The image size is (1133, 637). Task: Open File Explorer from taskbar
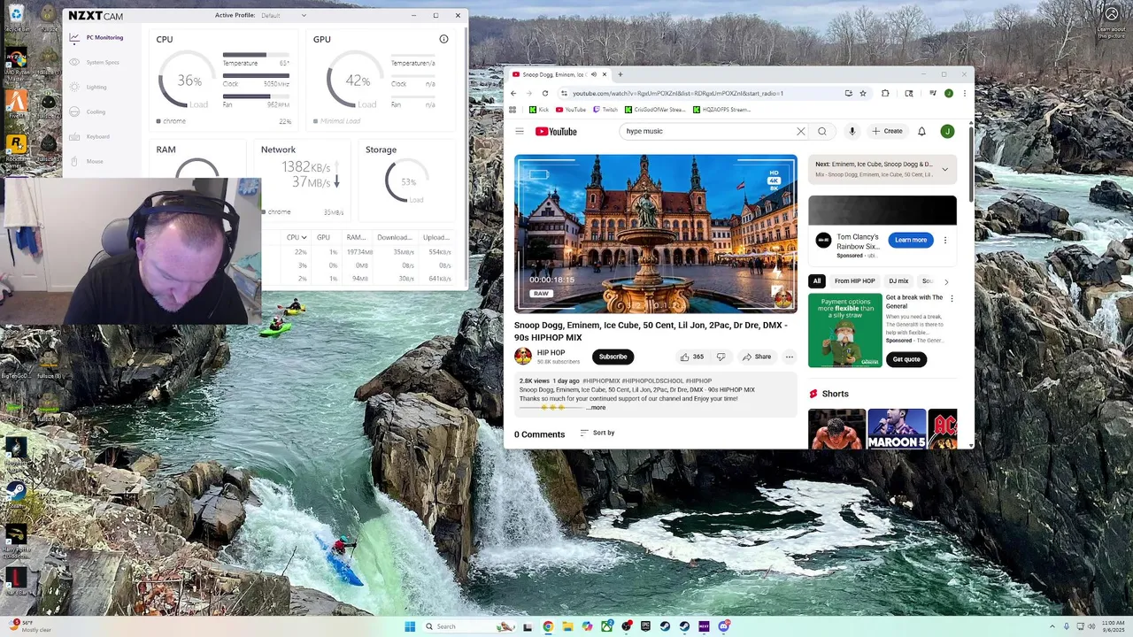pyautogui.click(x=567, y=626)
